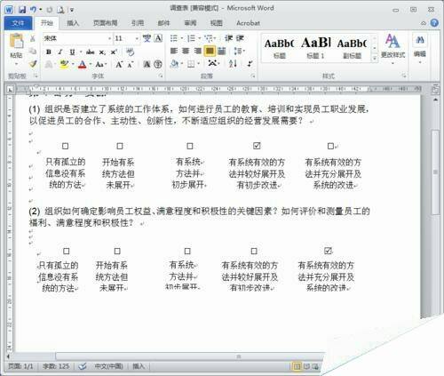Decrease the paragraph indent
This screenshot has height=376, width=444.
tap(228, 38)
